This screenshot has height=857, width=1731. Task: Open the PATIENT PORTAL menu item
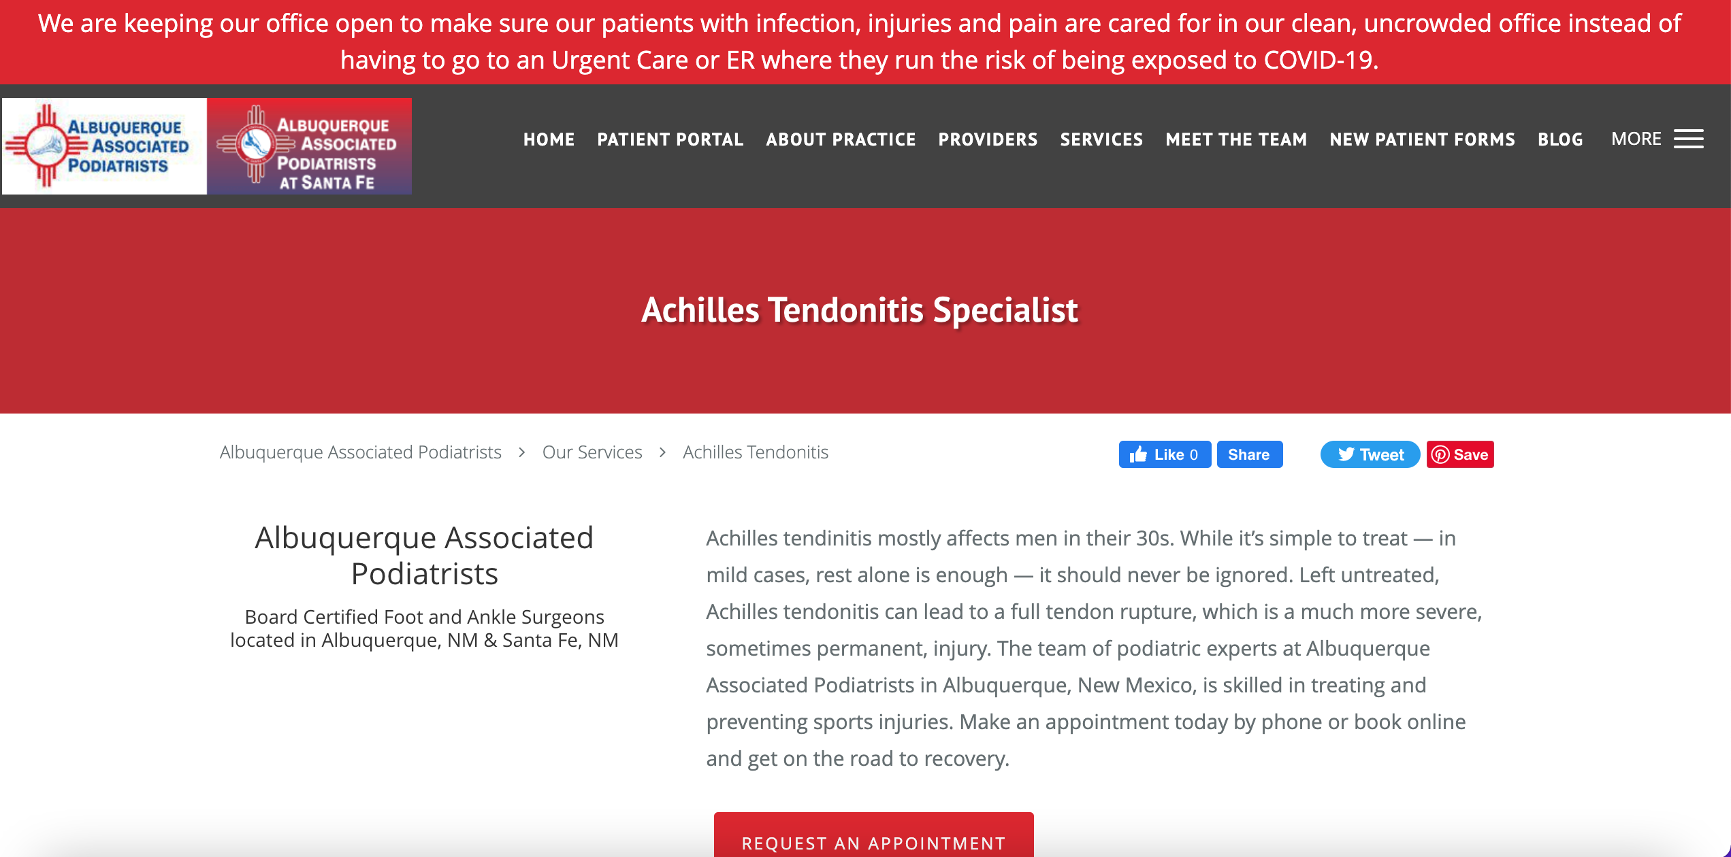[x=670, y=139]
